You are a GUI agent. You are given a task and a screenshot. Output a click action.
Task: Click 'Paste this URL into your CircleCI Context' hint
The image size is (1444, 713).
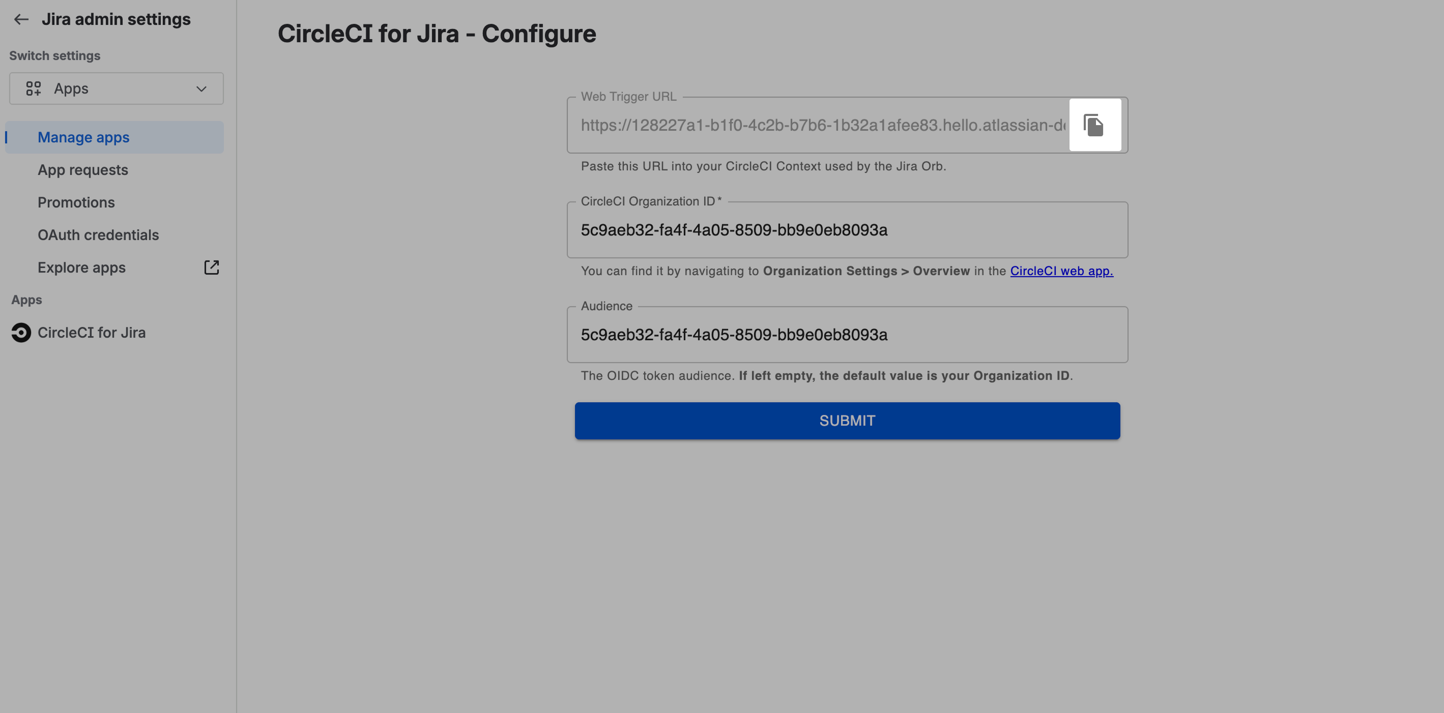763,166
